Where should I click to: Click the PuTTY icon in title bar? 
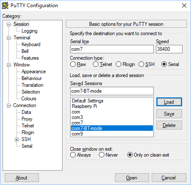click(x=5, y=6)
